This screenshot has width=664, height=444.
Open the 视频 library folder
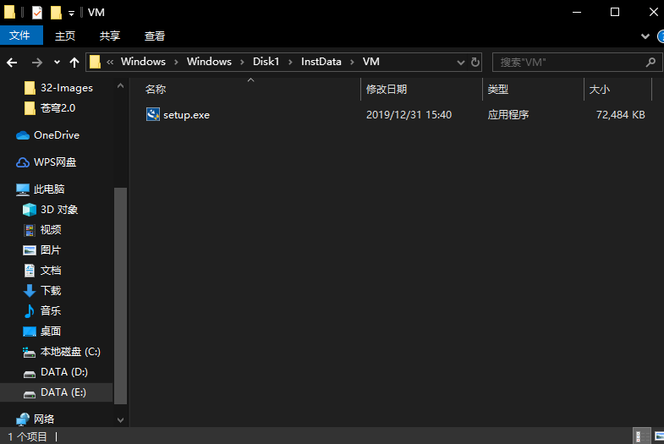[51, 230]
